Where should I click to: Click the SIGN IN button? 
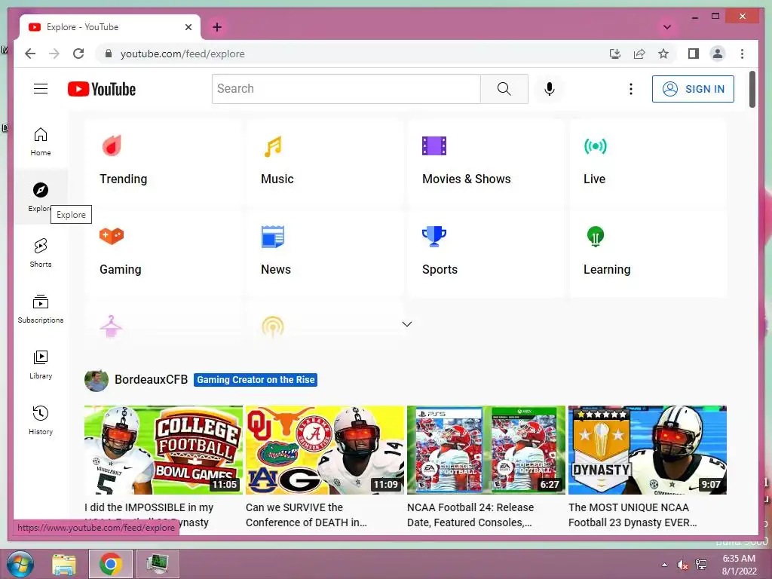(693, 89)
